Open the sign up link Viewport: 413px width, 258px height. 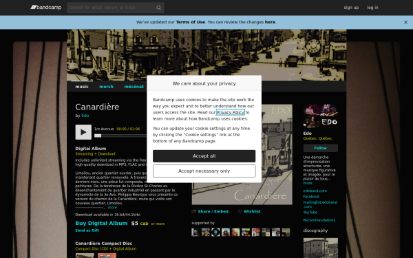coord(351,8)
